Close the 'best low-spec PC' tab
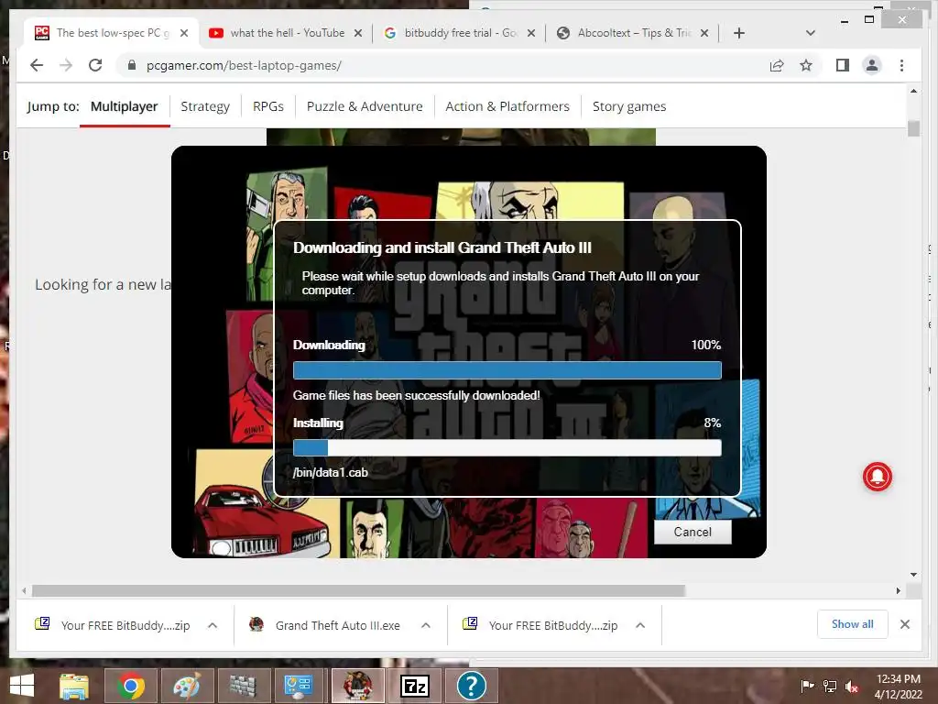 coord(184,33)
